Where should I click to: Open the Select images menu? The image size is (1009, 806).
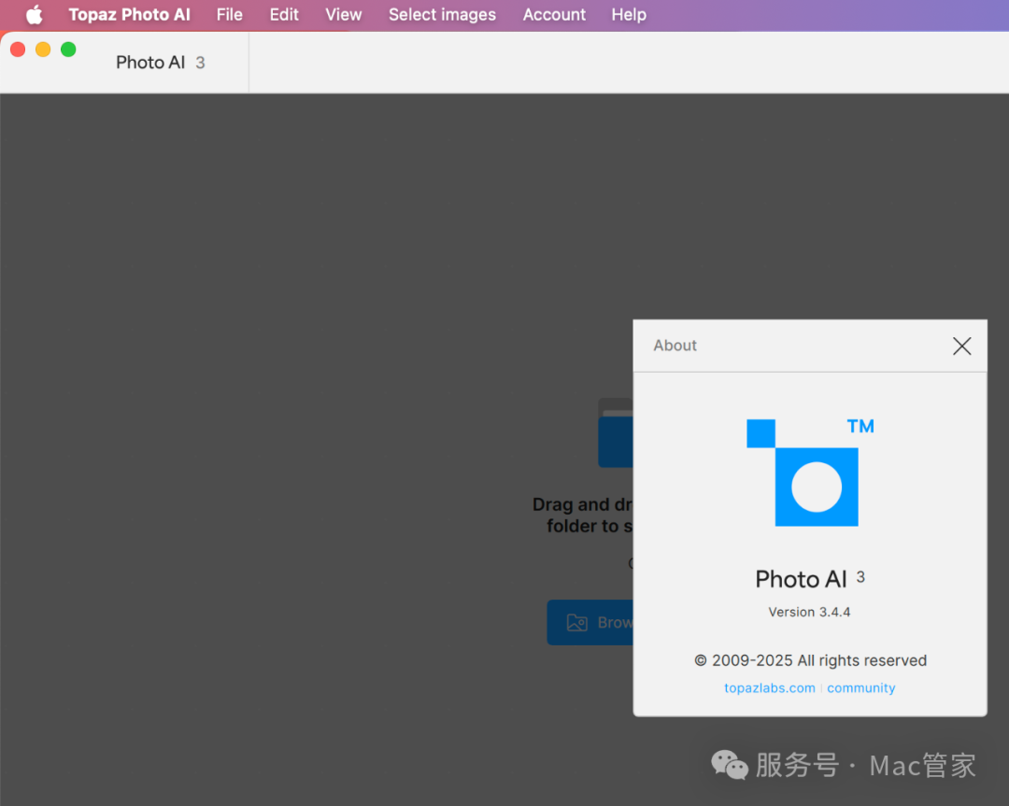pyautogui.click(x=442, y=15)
